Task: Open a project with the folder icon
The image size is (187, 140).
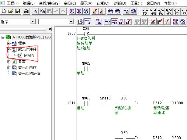Action: click(11, 11)
